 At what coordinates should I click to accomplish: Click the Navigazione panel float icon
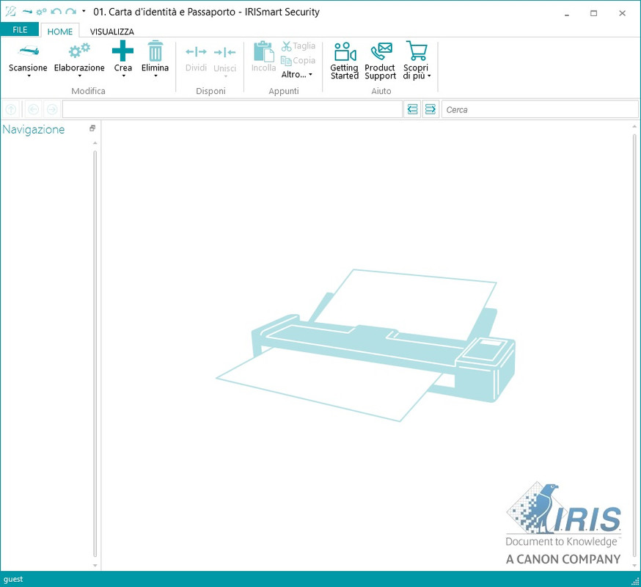[x=92, y=128]
